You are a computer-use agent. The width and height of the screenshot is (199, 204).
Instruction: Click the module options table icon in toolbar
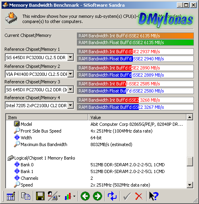coord(11,196)
